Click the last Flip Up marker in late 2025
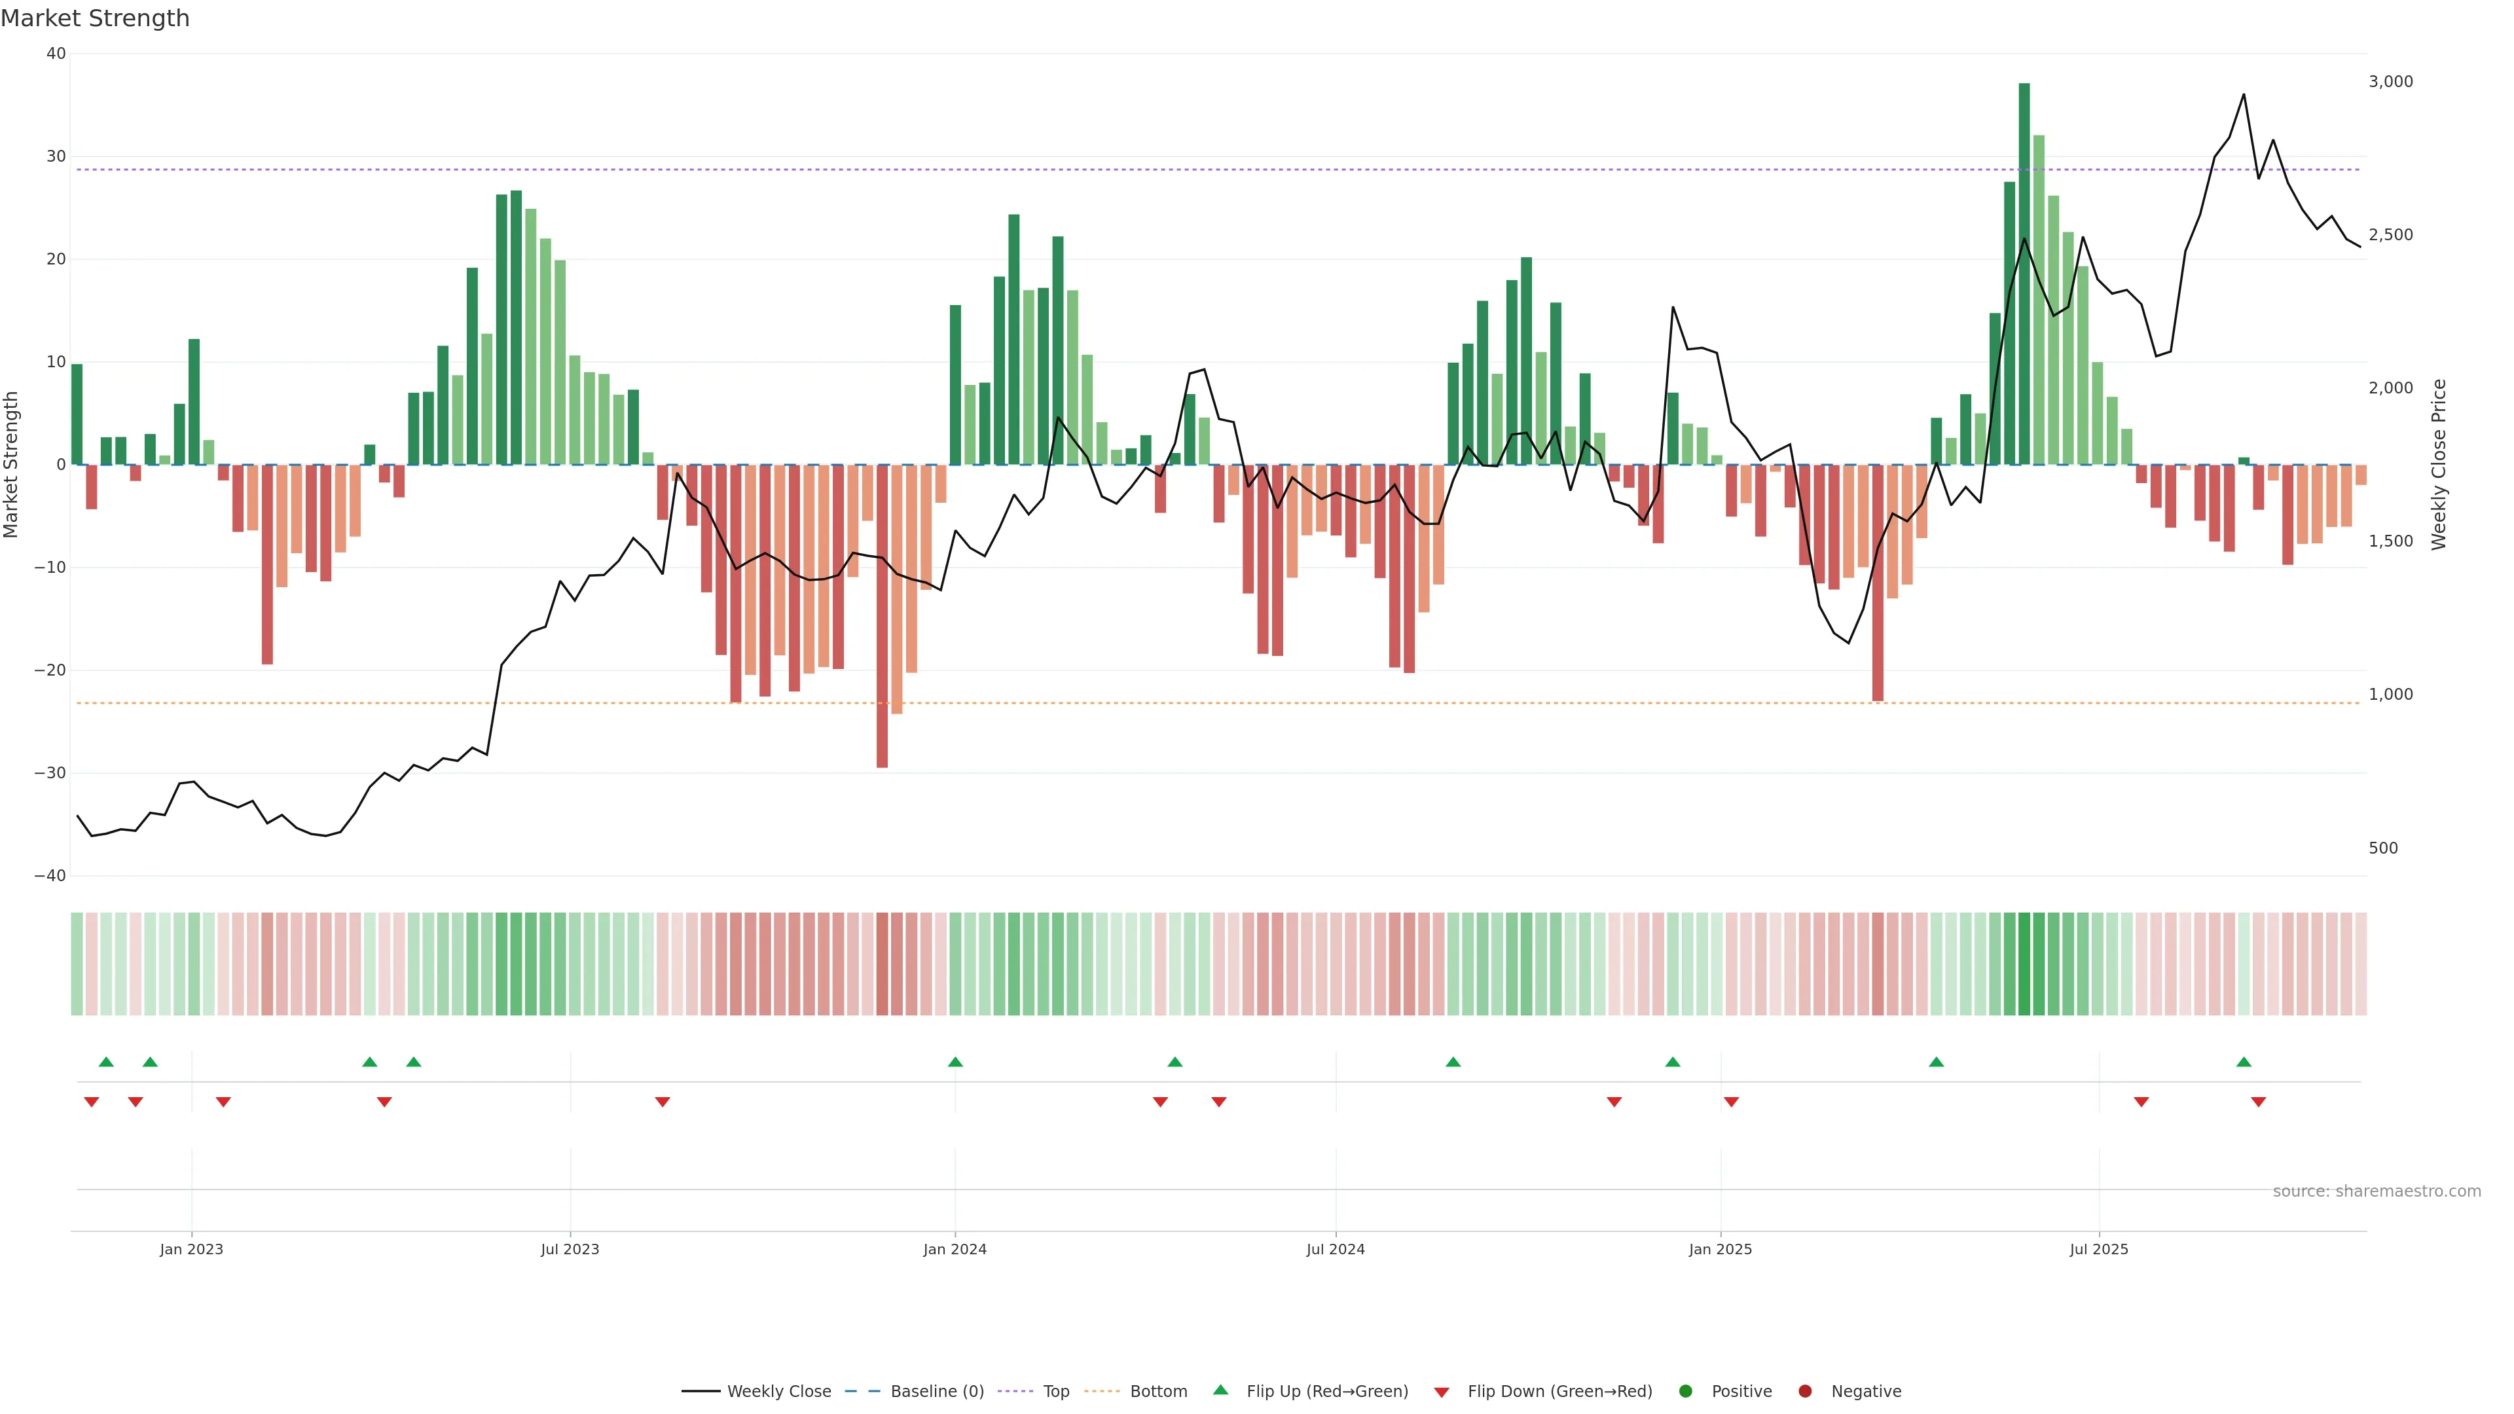 [2243, 1062]
